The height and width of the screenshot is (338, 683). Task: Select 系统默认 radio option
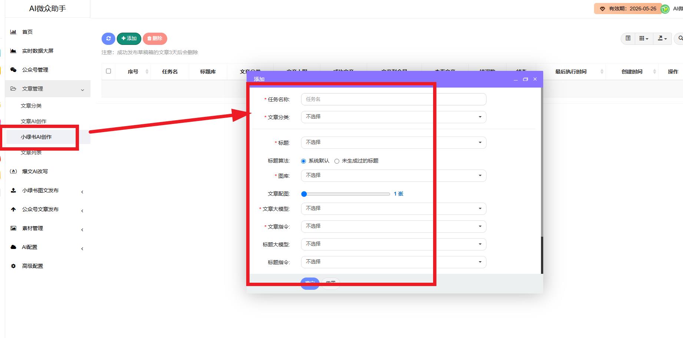[303, 161]
